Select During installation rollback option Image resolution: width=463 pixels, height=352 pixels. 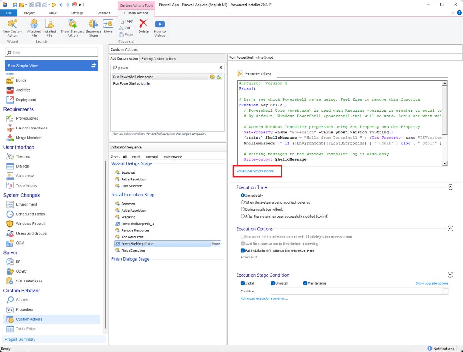click(x=243, y=209)
